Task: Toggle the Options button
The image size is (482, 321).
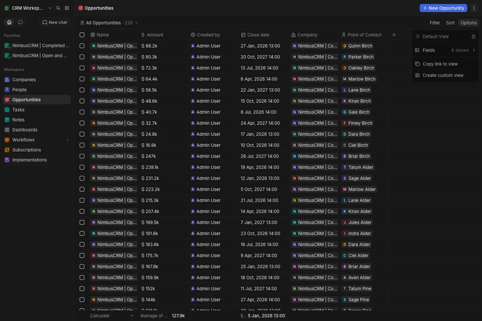Action: click(468, 23)
